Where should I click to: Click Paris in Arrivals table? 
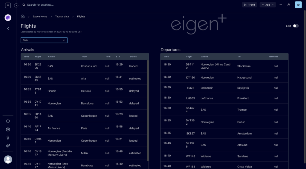[84, 128]
